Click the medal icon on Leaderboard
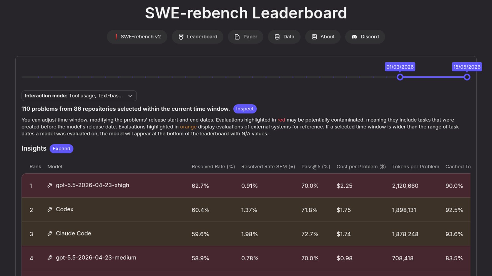492x276 pixels. pyautogui.click(x=181, y=37)
